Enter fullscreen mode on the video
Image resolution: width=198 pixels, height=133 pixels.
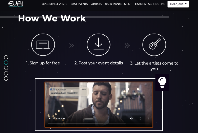click(x=140, y=118)
